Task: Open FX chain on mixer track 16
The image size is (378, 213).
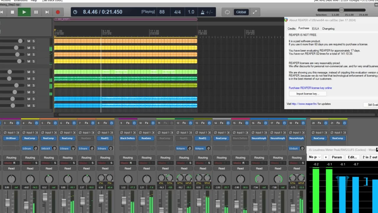Action: pyautogui.click(x=259, y=123)
